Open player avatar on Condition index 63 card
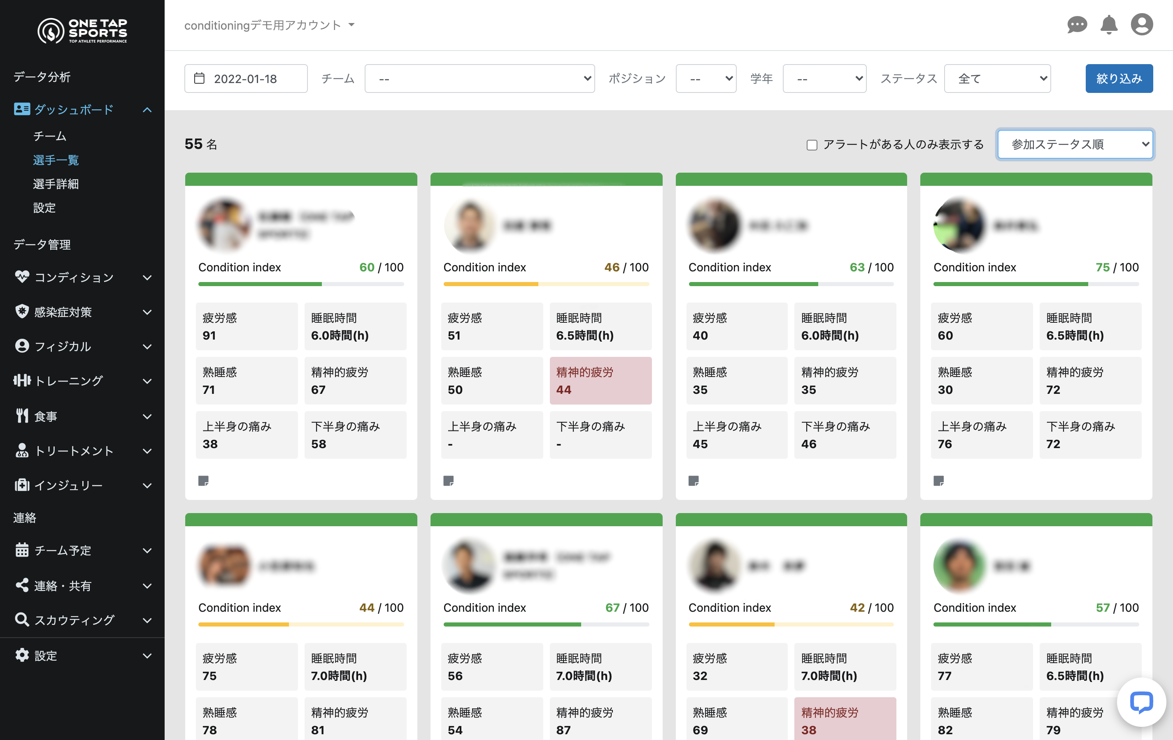This screenshot has height=740, width=1173. tap(715, 225)
